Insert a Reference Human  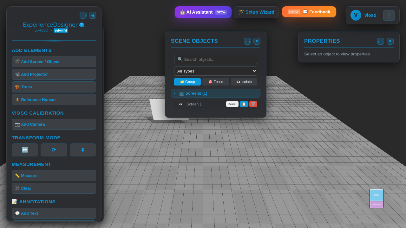[x=54, y=99]
